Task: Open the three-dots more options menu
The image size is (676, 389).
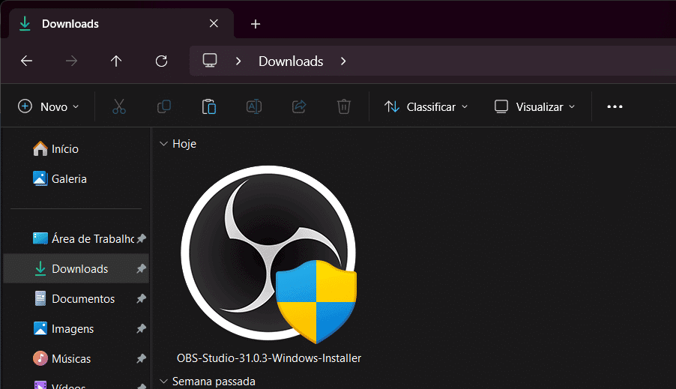Action: [x=615, y=106]
